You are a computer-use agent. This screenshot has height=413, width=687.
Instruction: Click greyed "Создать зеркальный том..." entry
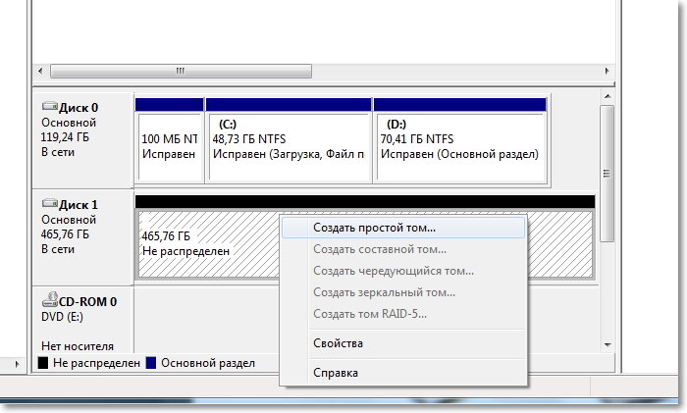(384, 291)
